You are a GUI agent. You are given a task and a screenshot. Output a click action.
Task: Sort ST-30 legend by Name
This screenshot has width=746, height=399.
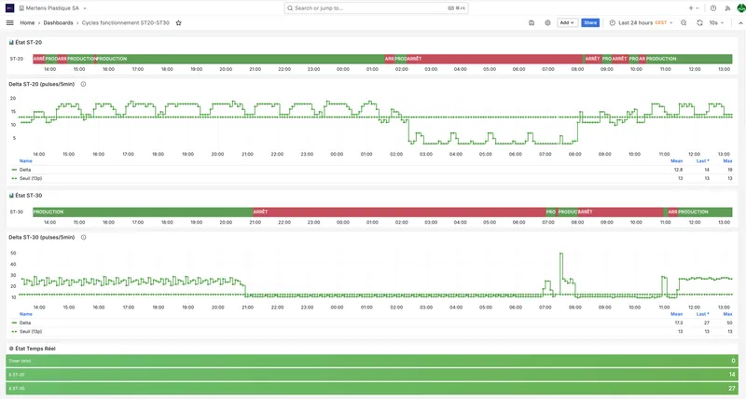[26, 314]
